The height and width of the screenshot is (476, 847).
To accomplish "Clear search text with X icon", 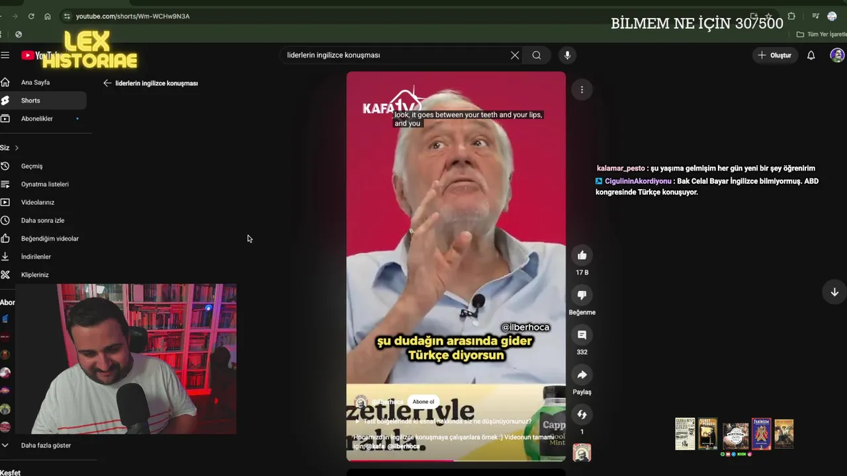I will pos(515,56).
